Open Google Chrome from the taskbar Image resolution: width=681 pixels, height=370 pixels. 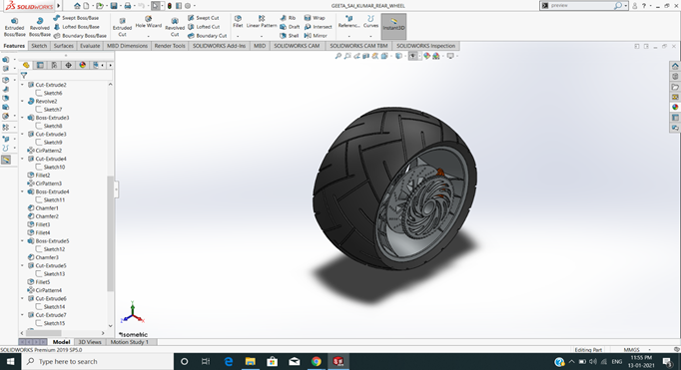click(317, 361)
